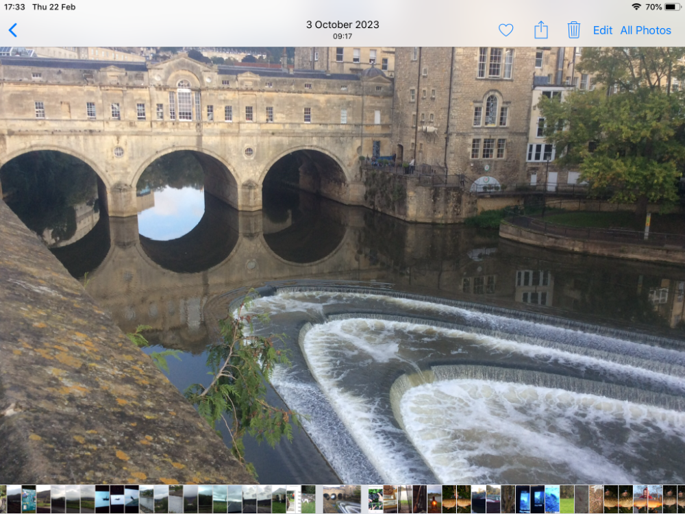Image resolution: width=685 pixels, height=514 pixels.
Task: Select the current bridge thumbnail in filmstrip
Action: coord(342,499)
